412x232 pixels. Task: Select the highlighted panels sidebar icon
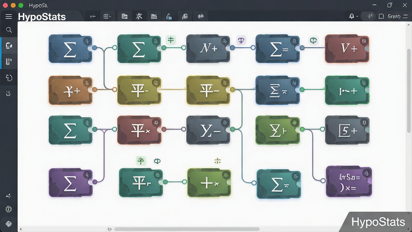9,62
